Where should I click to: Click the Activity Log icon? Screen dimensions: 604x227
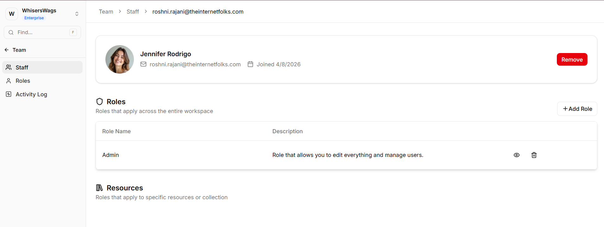tap(9, 94)
